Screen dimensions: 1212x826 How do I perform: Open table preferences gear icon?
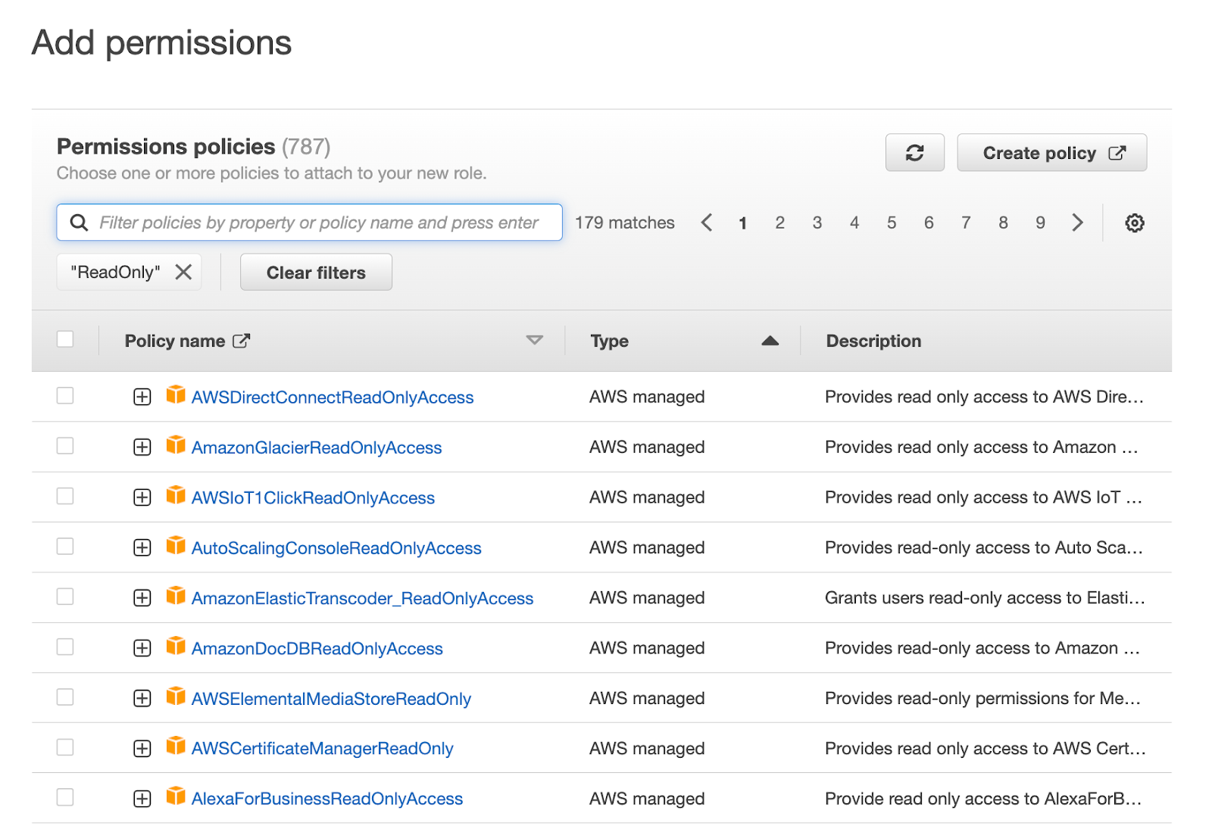pyautogui.click(x=1134, y=223)
